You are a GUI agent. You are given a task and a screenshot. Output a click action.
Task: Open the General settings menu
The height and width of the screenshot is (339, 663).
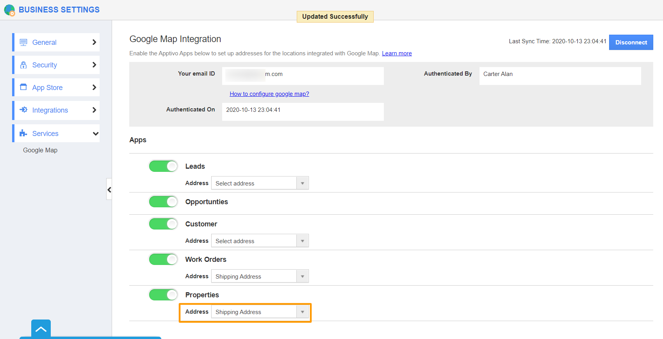56,42
